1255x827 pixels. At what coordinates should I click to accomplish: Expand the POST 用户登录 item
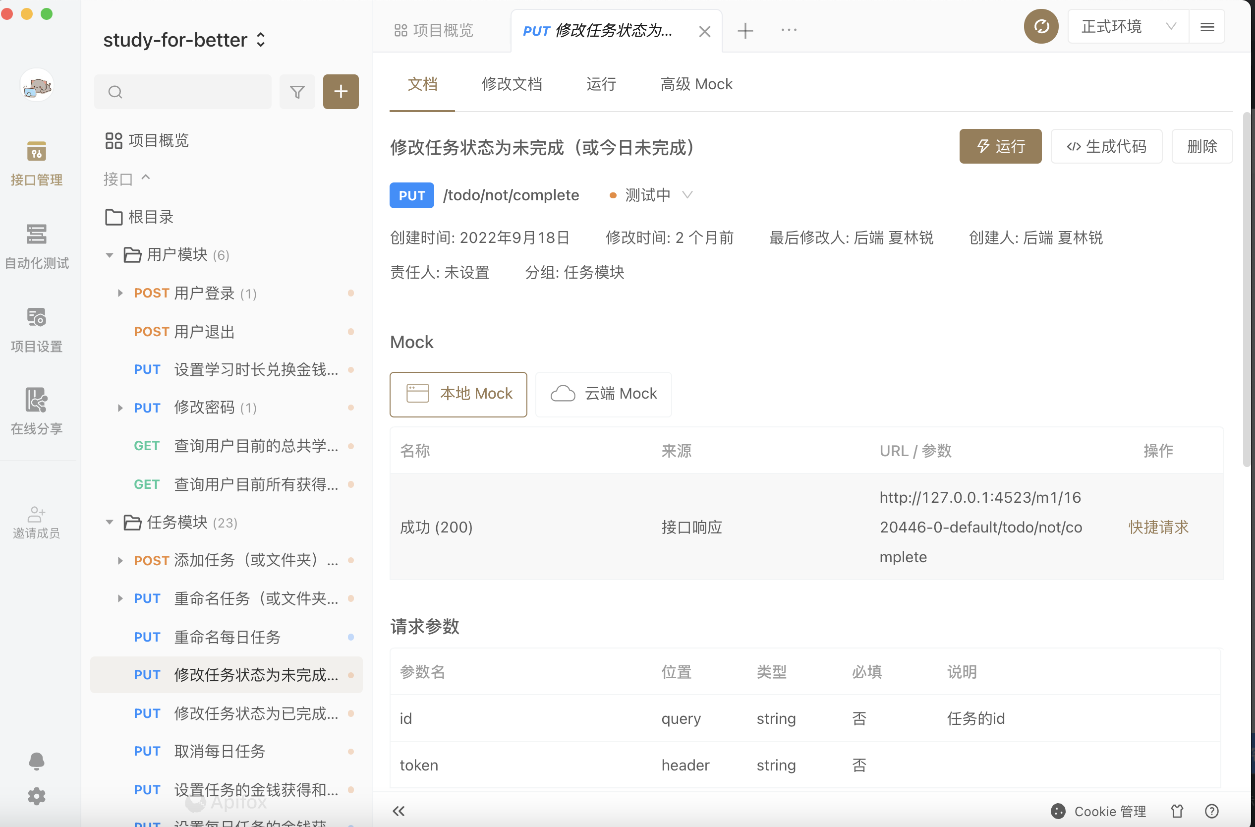pyautogui.click(x=120, y=293)
